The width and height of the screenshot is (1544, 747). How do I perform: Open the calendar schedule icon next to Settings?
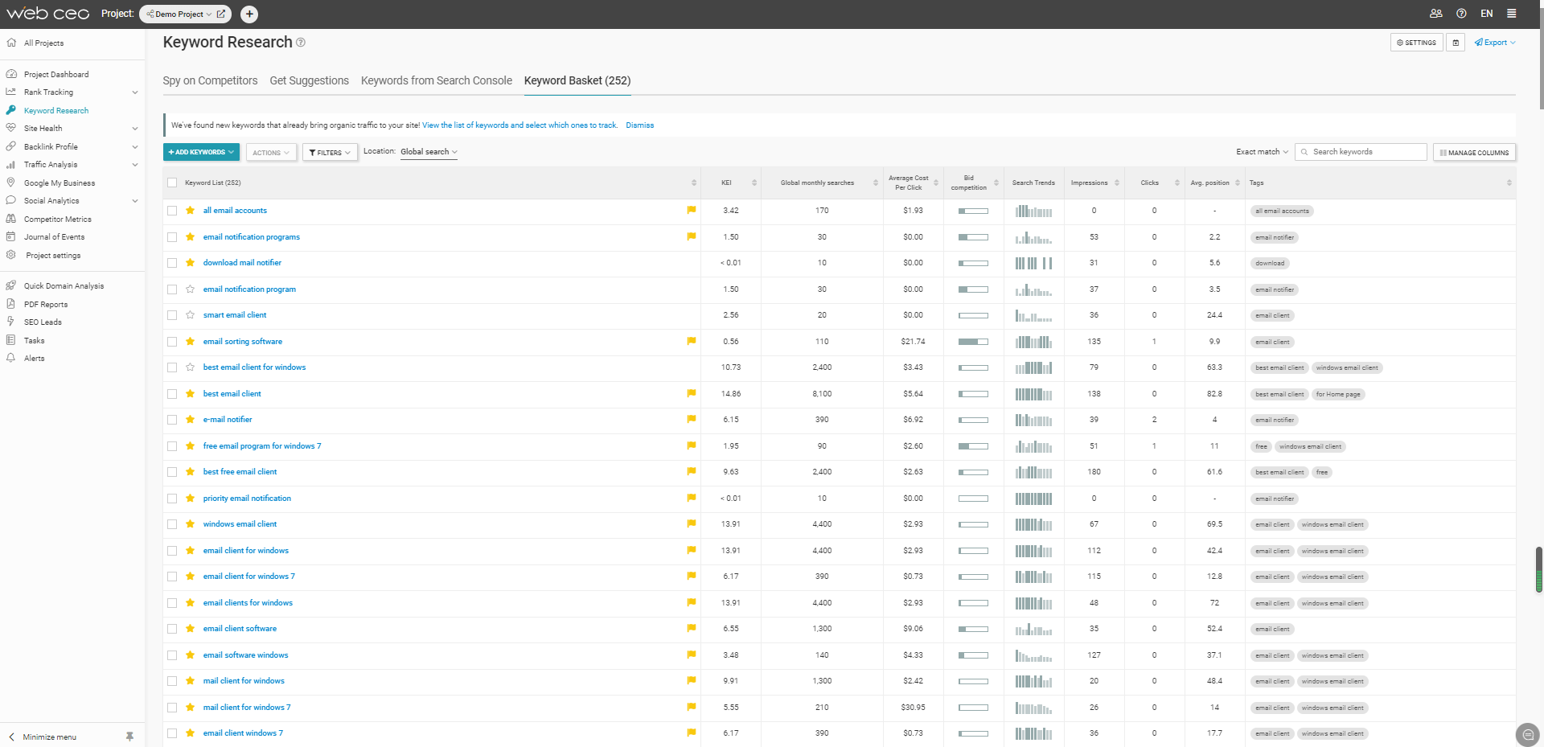click(1456, 43)
